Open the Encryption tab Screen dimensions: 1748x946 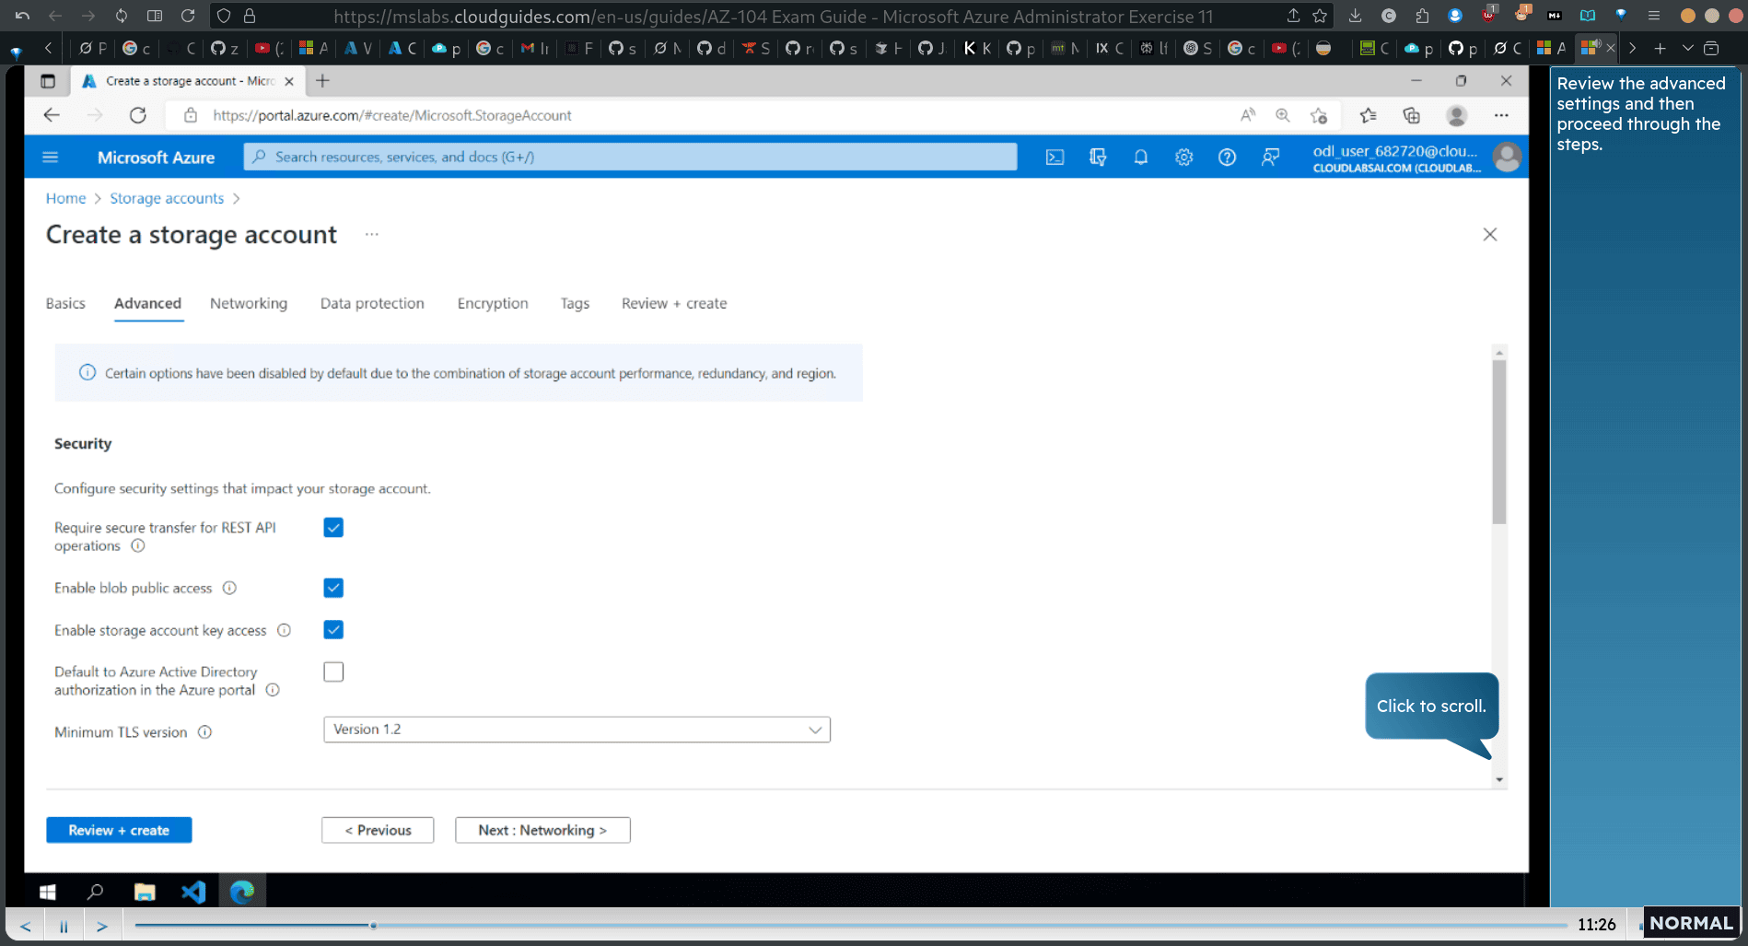(x=493, y=303)
